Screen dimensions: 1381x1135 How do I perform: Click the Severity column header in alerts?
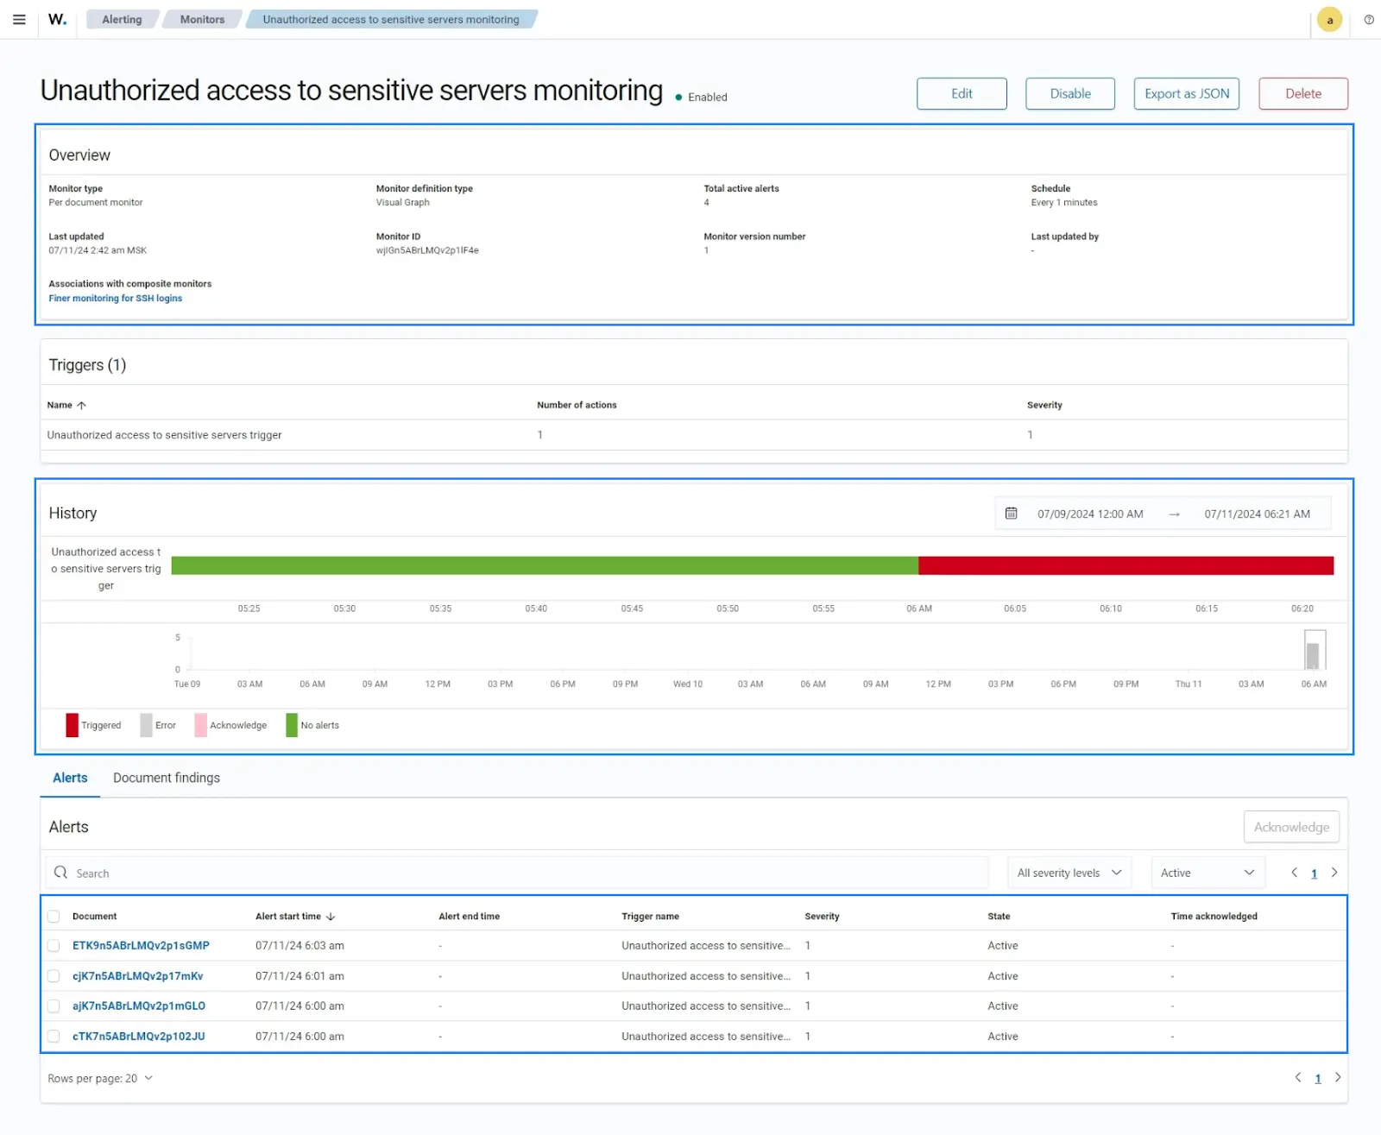[x=822, y=917]
